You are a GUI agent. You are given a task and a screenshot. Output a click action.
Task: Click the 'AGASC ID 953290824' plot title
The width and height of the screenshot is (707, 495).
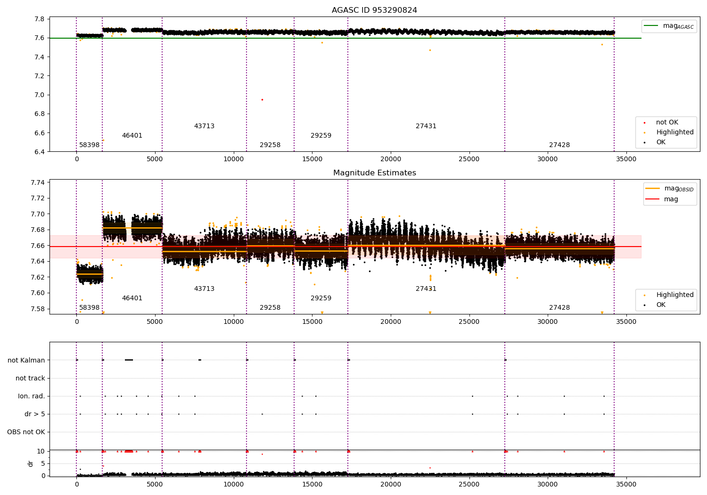tap(374, 10)
